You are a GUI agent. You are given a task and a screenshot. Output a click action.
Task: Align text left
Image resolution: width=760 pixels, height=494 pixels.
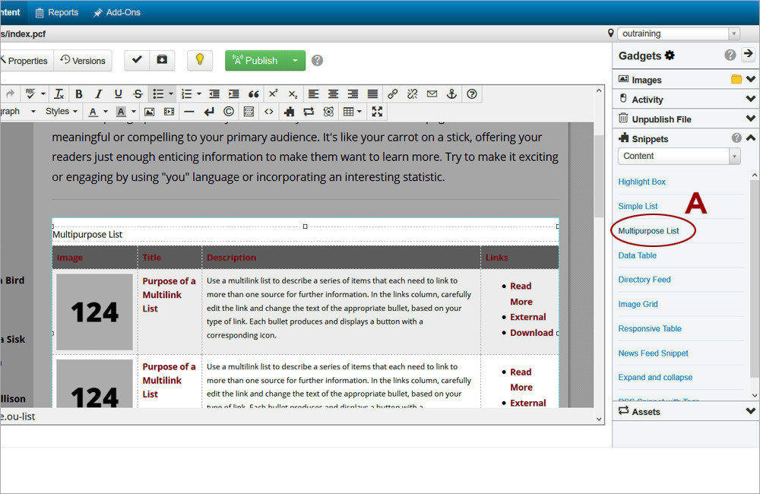click(x=314, y=94)
